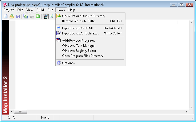This screenshot has height=122, width=196.
Task: Click the Export Script As HTML icon
Action: (x=59, y=28)
